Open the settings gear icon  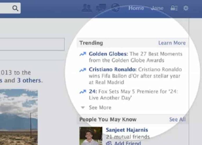pos(186,8)
